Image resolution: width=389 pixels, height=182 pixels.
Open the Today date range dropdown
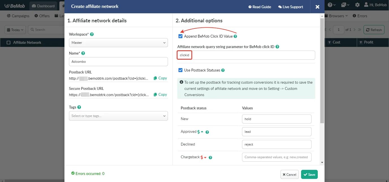pos(15,30)
